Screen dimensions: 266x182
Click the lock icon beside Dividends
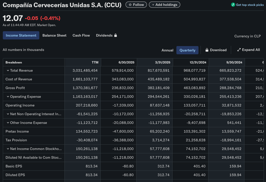click(116, 35)
